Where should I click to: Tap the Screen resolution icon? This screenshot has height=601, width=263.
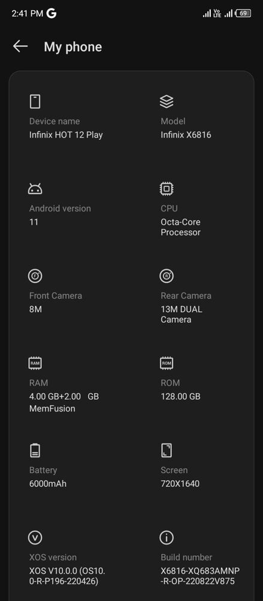click(x=167, y=450)
